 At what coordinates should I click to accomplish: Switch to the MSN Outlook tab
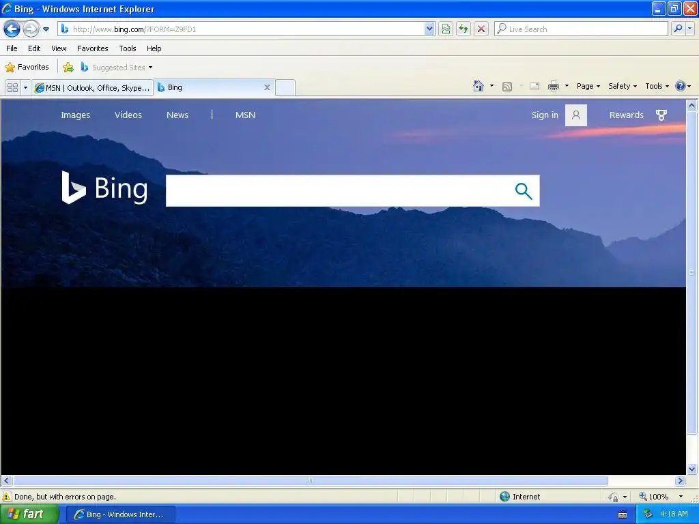pos(92,88)
